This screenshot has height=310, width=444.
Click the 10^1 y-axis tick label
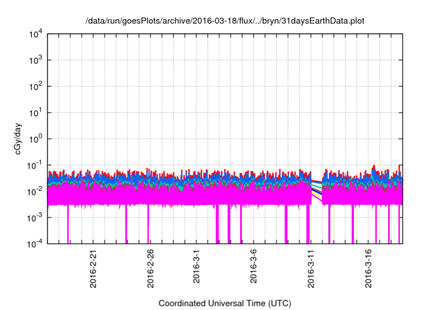(35, 113)
